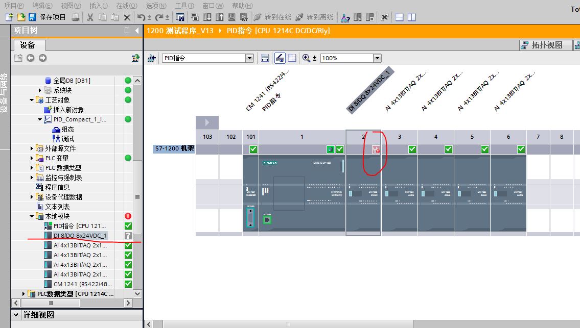
Task: Expand rack slots arrow above slot 103
Action: coord(207,122)
